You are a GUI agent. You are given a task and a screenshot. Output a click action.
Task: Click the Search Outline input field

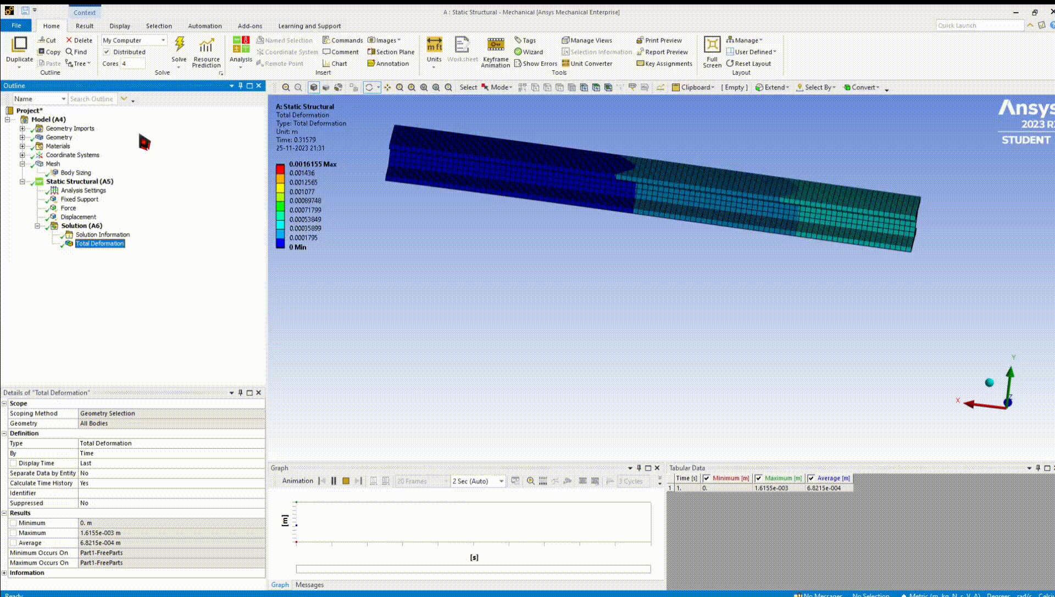click(92, 99)
